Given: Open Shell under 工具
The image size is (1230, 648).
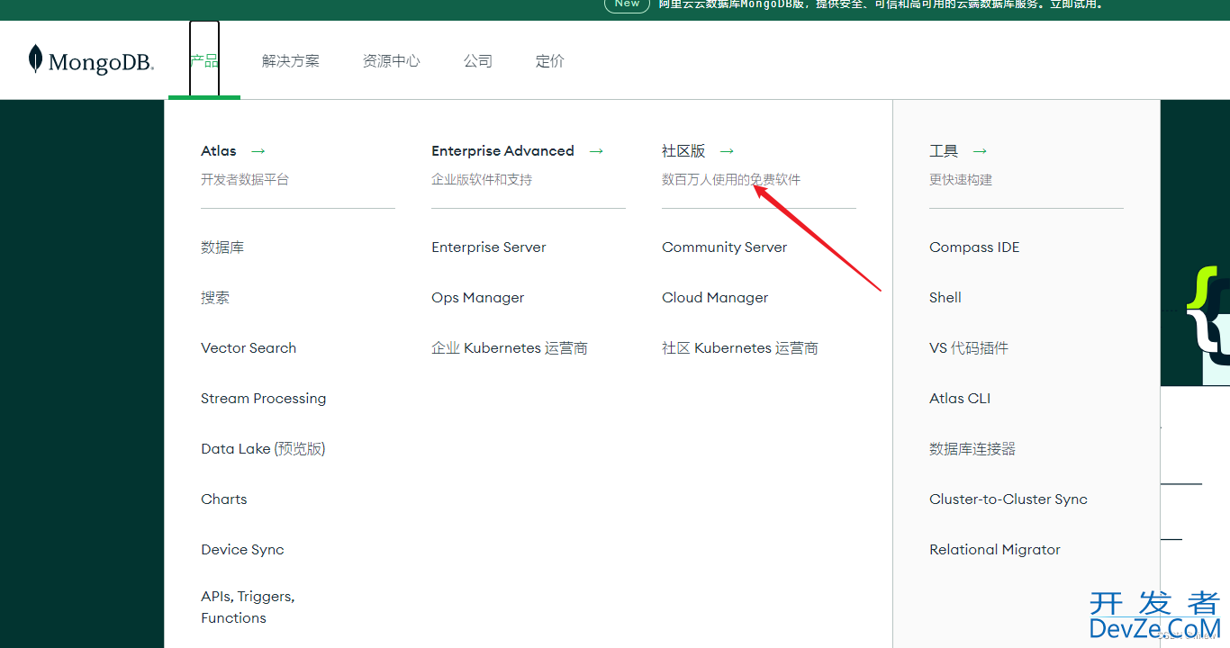Looking at the screenshot, I should (x=945, y=298).
